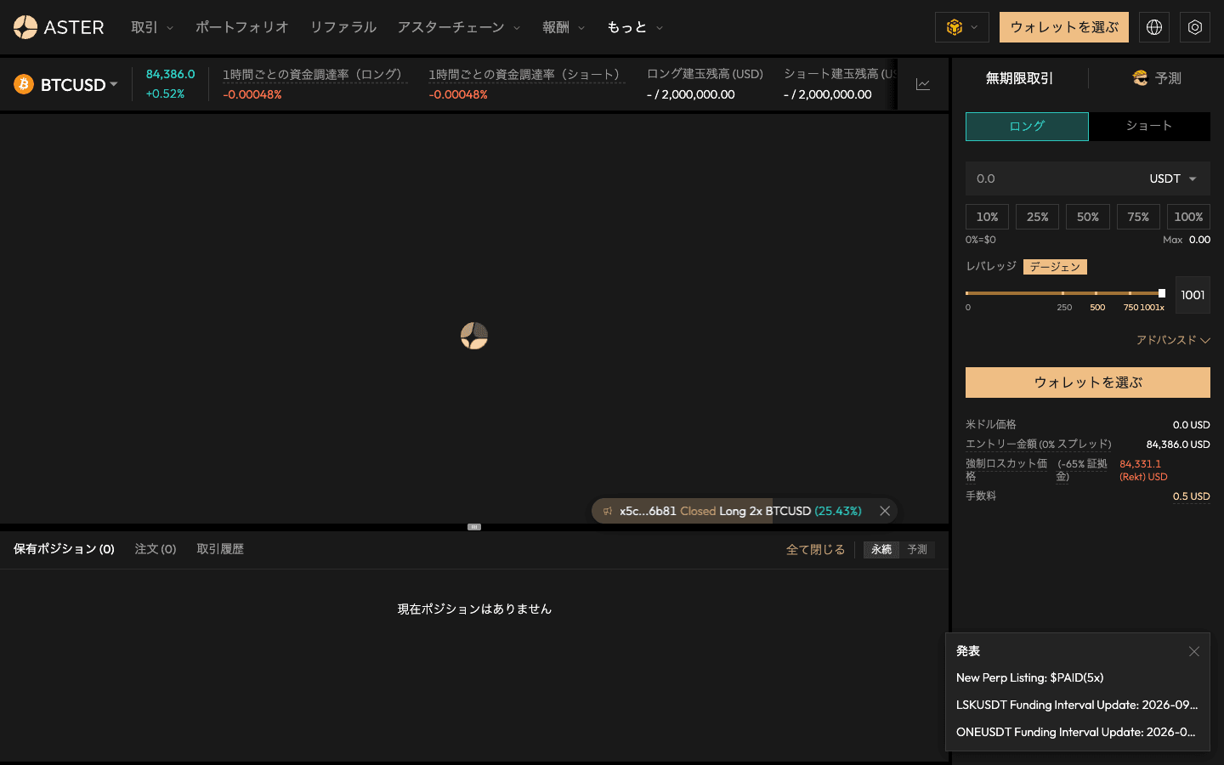1224x765 pixels.
Task: Click the ロング建玉残高 (USD) label
Action: pos(705,74)
